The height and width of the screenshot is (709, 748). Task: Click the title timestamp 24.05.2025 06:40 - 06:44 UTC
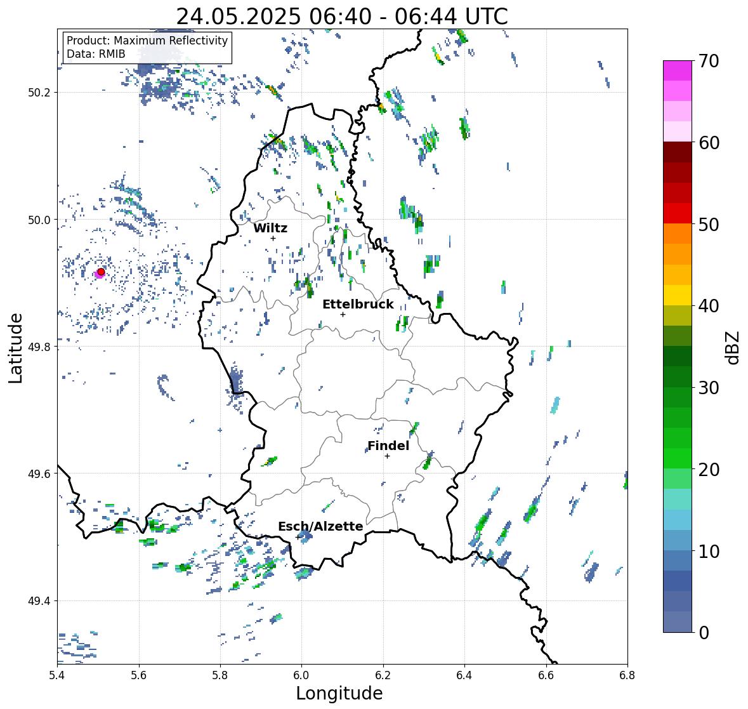(342, 17)
